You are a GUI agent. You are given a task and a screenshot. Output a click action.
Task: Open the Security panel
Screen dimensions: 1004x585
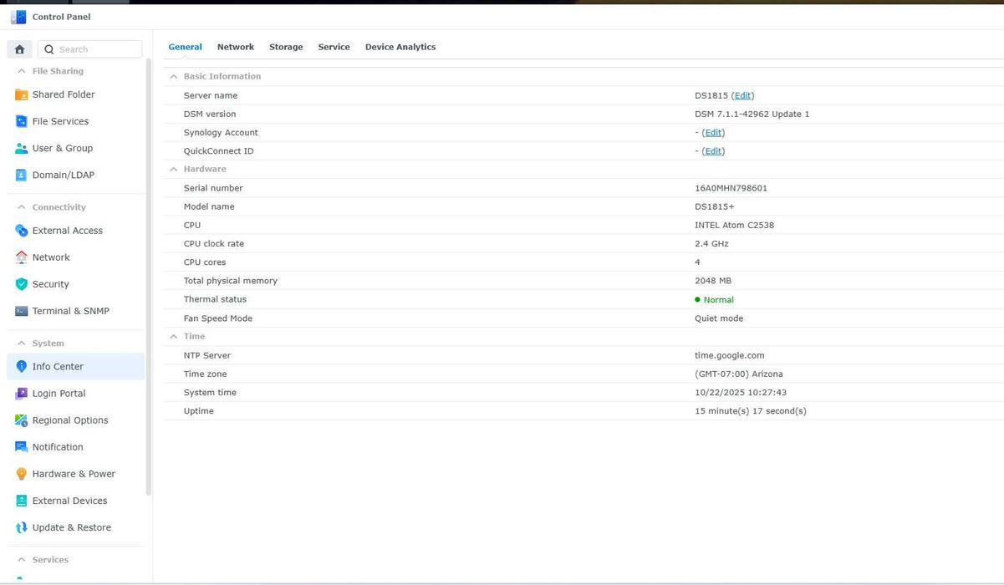[52, 284]
